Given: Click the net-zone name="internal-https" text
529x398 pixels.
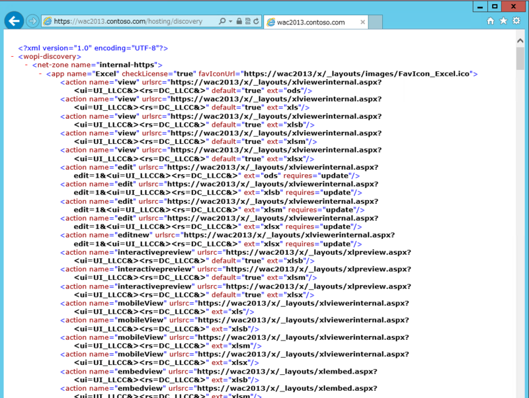Looking at the screenshot, I should [97, 65].
